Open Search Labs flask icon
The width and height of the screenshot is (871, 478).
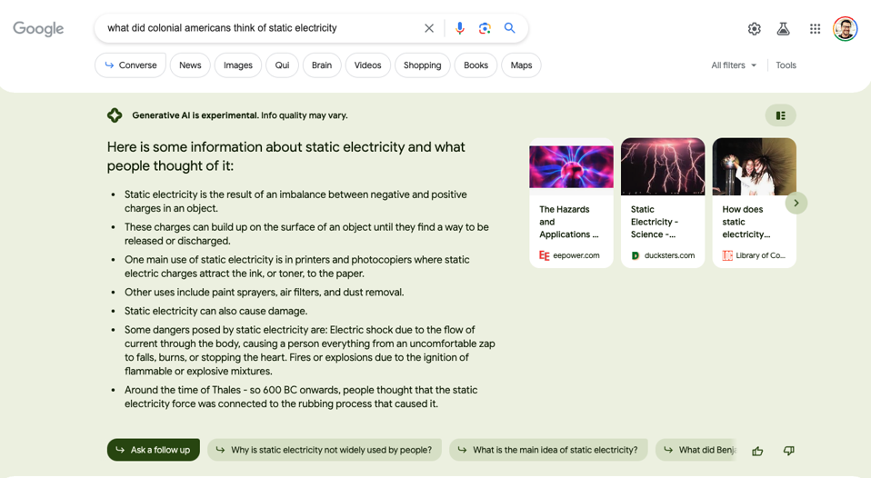(x=783, y=29)
